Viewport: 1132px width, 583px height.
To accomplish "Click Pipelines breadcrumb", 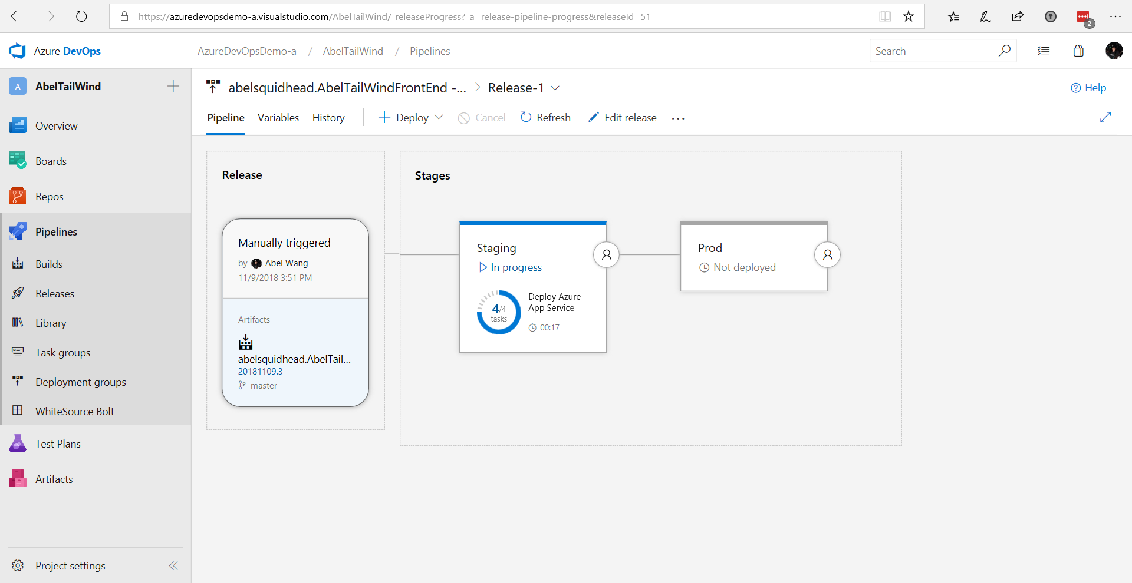I will coord(430,51).
